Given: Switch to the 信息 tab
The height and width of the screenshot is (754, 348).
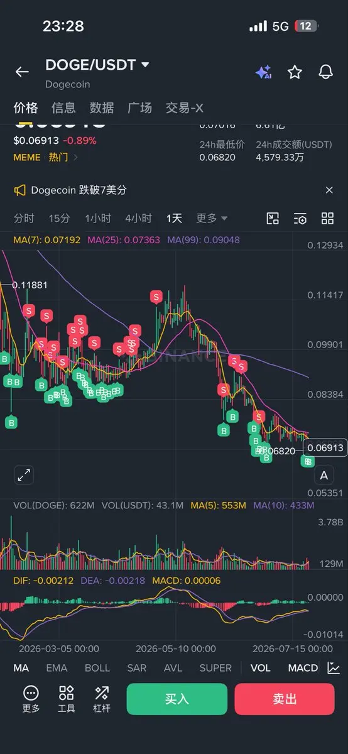Looking at the screenshot, I should click(63, 107).
